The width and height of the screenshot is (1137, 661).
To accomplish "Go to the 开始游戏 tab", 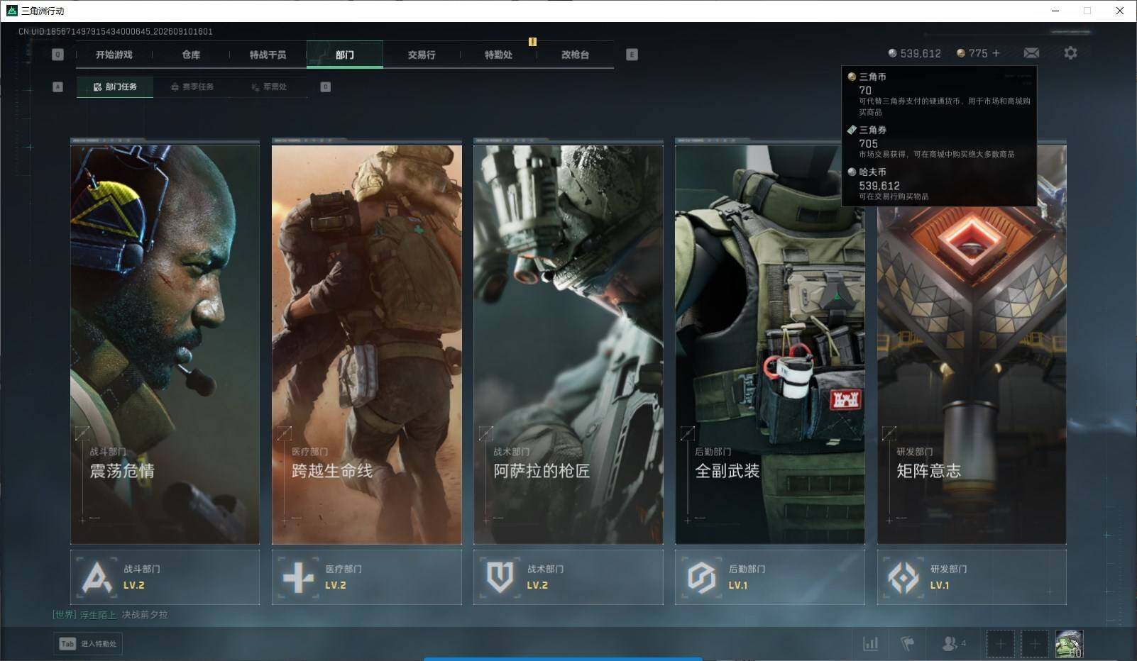I will pos(114,55).
